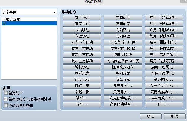Check the 移动结束后待机 option
Viewport: 187px width, 121px height.
click(6, 105)
